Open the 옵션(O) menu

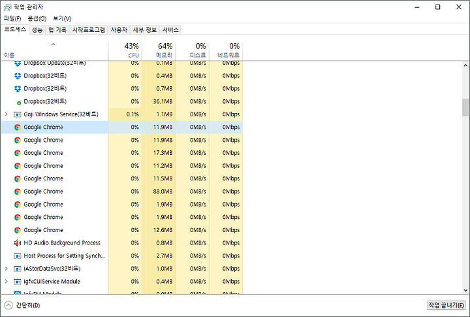coord(37,18)
